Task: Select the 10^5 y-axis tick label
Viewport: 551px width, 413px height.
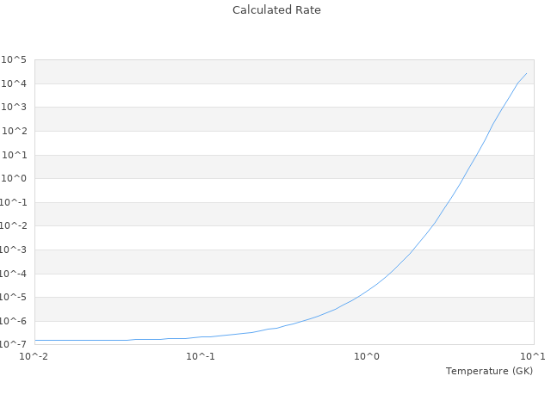Action: [14, 59]
